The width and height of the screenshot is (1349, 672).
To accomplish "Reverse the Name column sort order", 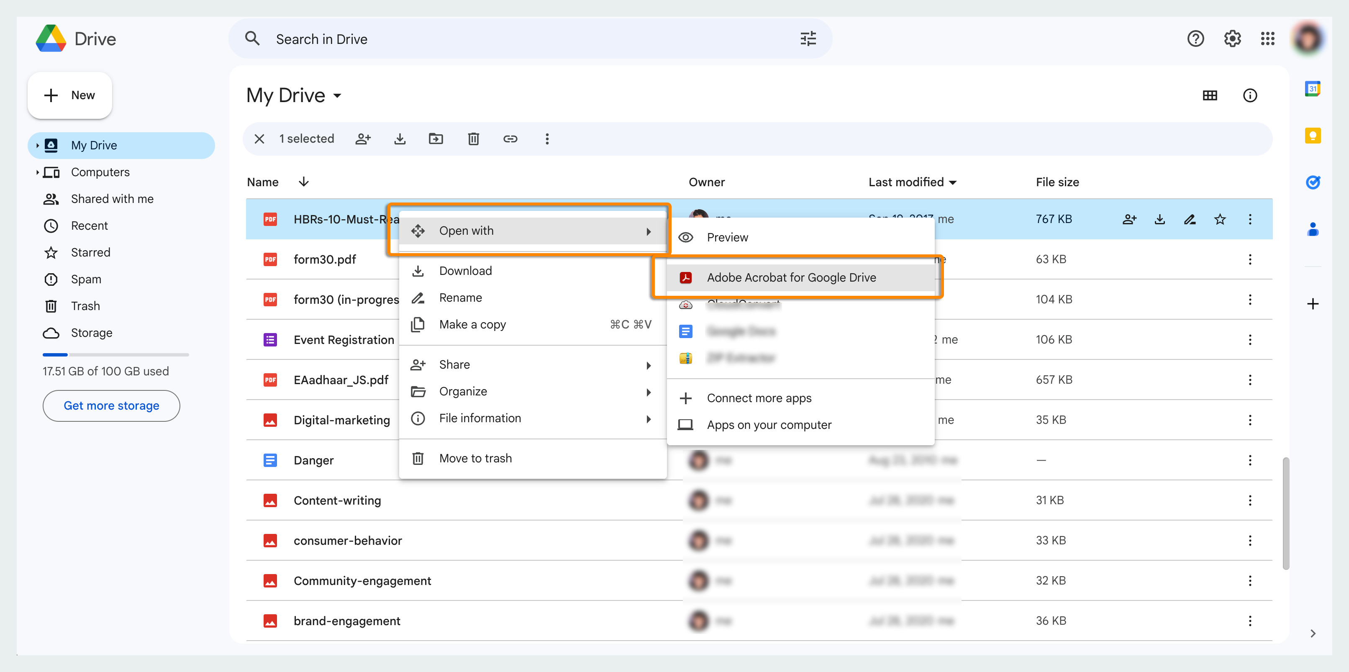I will (x=304, y=182).
